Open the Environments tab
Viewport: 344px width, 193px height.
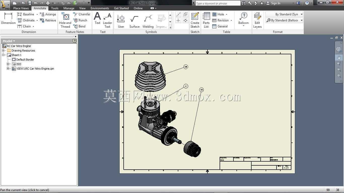100,8
